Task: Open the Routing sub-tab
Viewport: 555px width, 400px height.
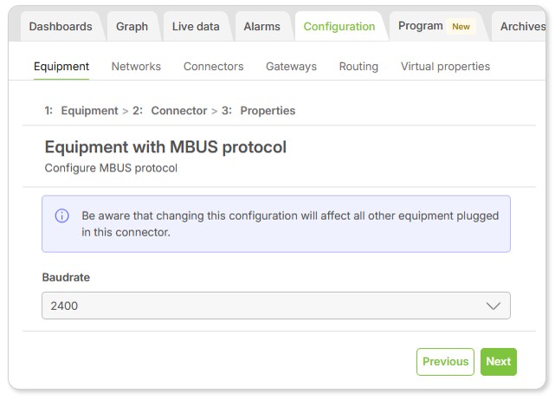Action: pos(358,66)
